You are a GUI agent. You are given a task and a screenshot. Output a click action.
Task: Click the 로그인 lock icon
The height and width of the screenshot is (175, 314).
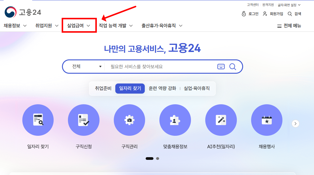pos(244,14)
